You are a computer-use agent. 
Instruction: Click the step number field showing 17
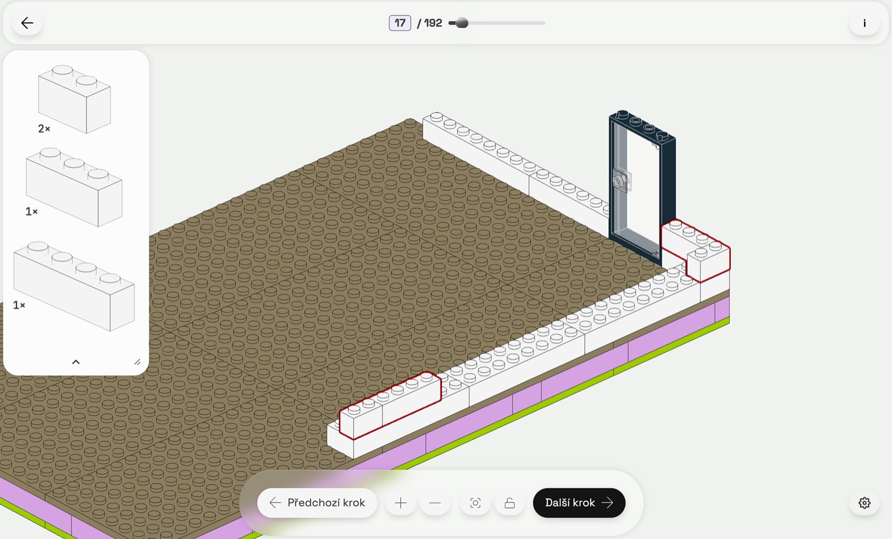[400, 23]
